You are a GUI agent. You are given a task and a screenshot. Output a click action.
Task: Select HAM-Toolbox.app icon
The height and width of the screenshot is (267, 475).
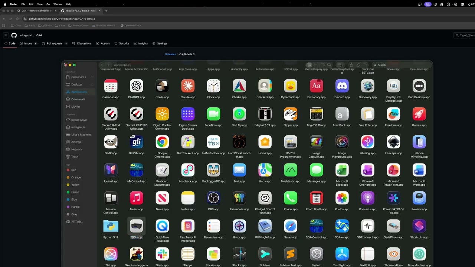(x=213, y=142)
